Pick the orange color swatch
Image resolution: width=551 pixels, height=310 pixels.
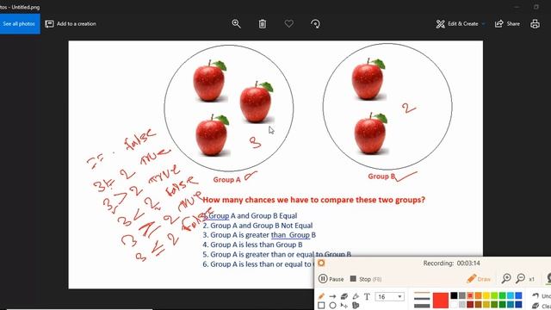point(479,295)
